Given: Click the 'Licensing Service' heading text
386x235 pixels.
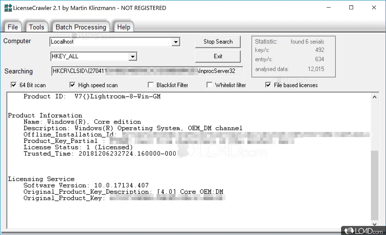Looking at the screenshot, I should 41,179.
